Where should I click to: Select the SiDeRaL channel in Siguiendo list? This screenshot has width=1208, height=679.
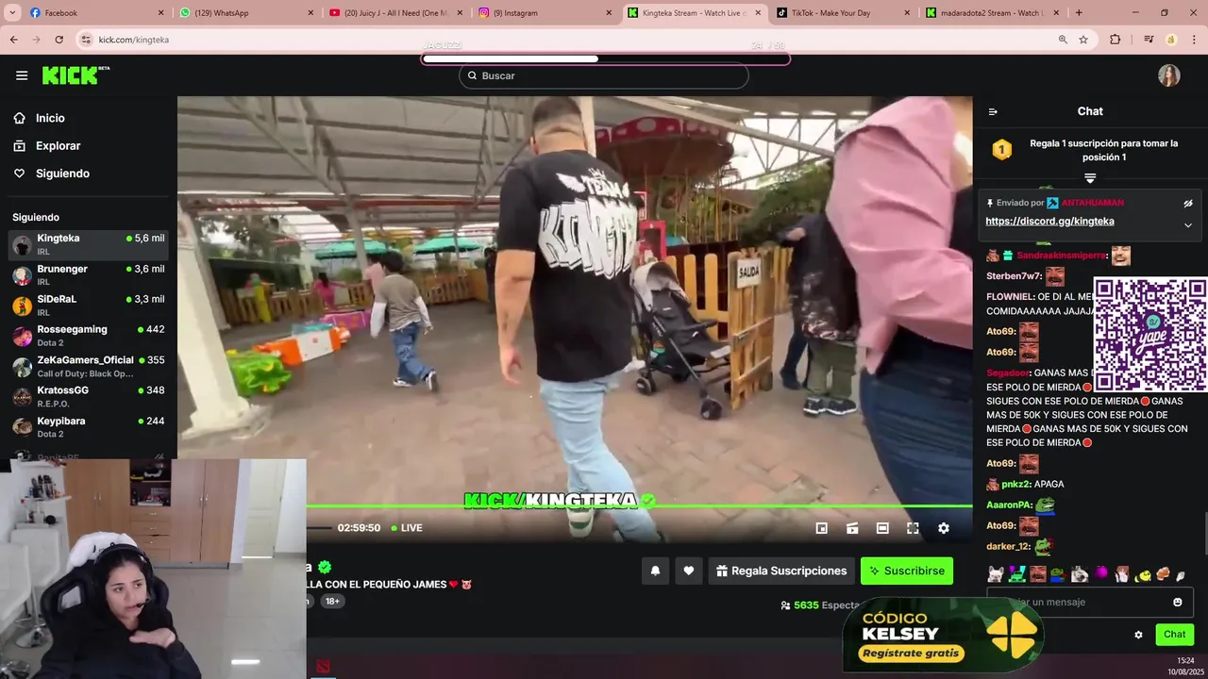click(89, 306)
